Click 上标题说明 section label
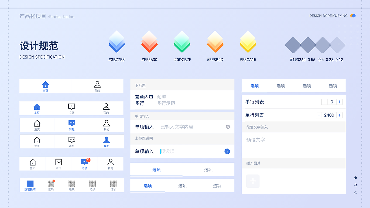 [144, 138]
